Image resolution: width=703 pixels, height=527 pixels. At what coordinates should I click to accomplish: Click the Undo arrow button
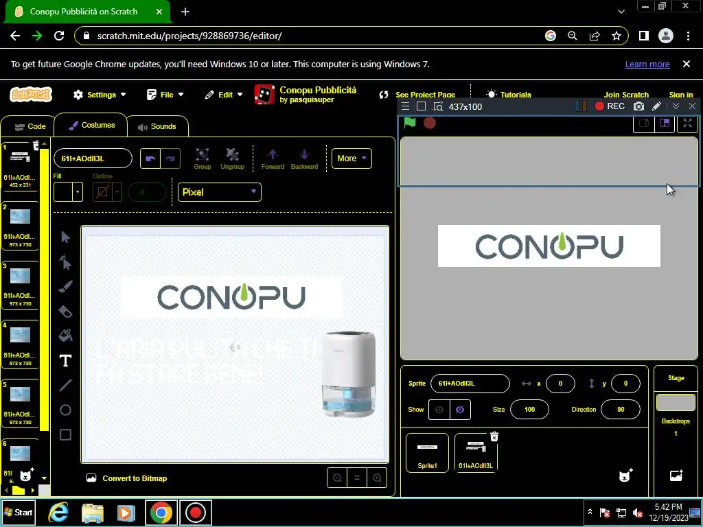(150, 159)
